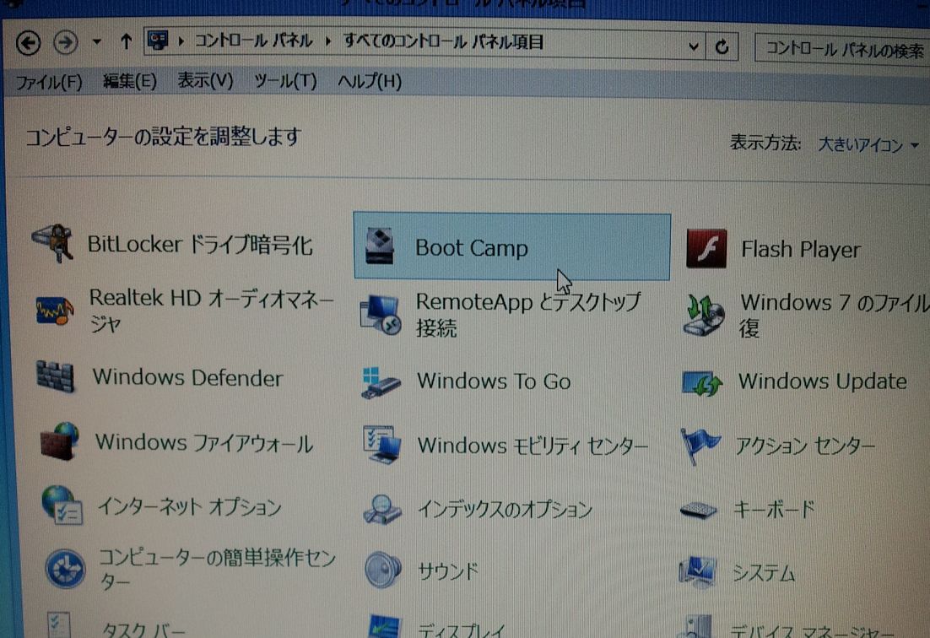
Task: Open the キーボード link text
Action: [775, 510]
